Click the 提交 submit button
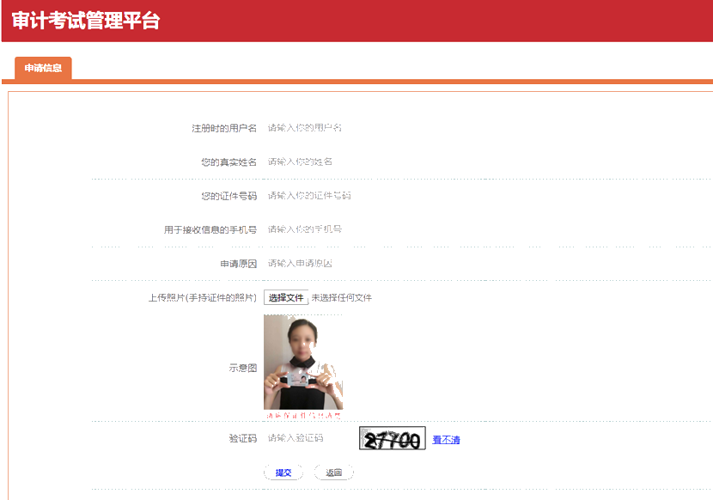Viewport: 713px width, 500px height. 283,472
